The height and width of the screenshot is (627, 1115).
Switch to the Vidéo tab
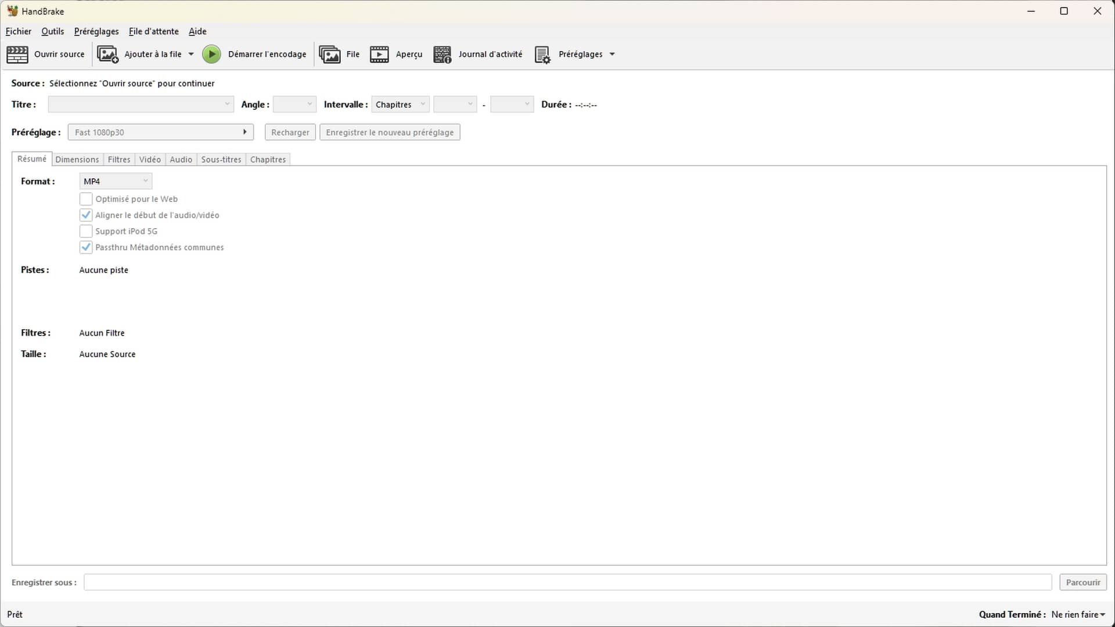coord(150,160)
